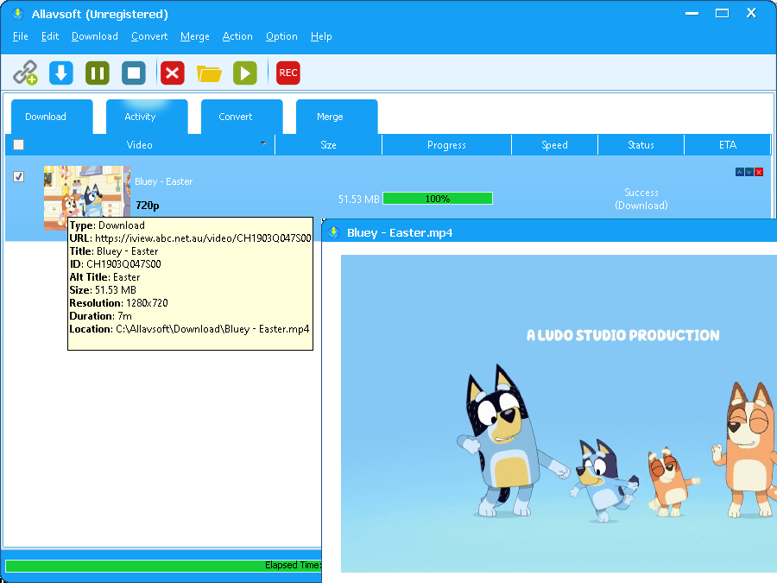This screenshot has width=777, height=583.
Task: Move the Bluey - Easter task up
Action: coord(739,172)
